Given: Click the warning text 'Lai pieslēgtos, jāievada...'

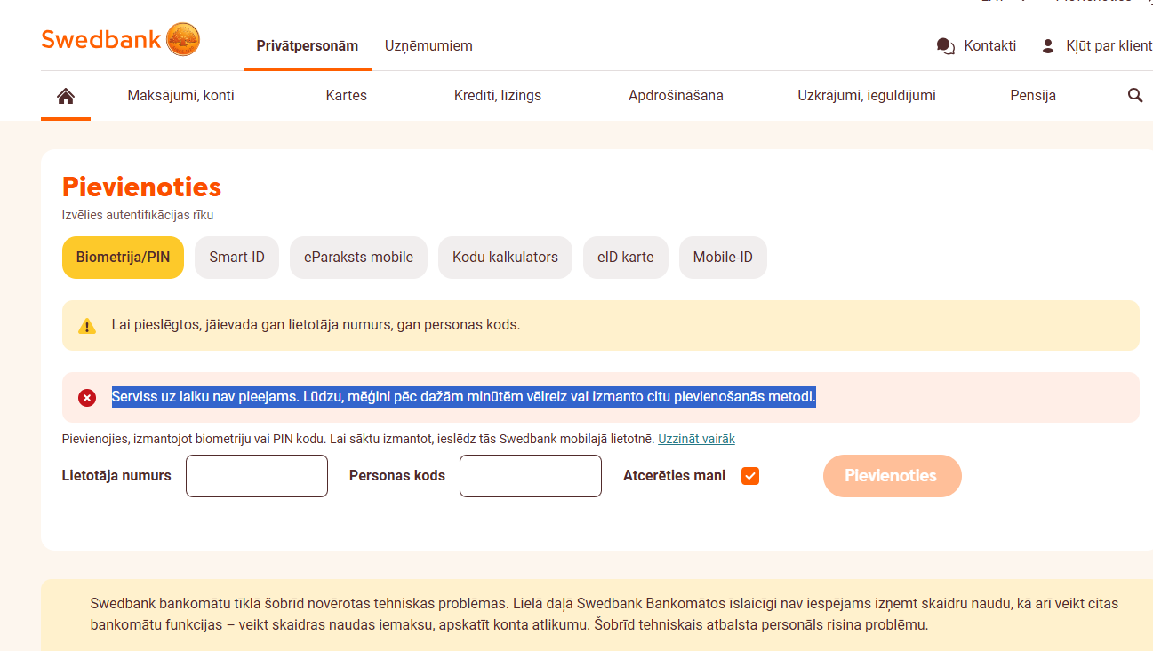Looking at the screenshot, I should point(316,325).
